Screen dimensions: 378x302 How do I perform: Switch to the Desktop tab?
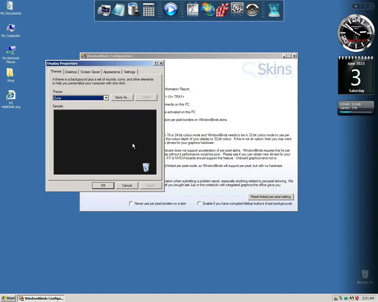71,72
